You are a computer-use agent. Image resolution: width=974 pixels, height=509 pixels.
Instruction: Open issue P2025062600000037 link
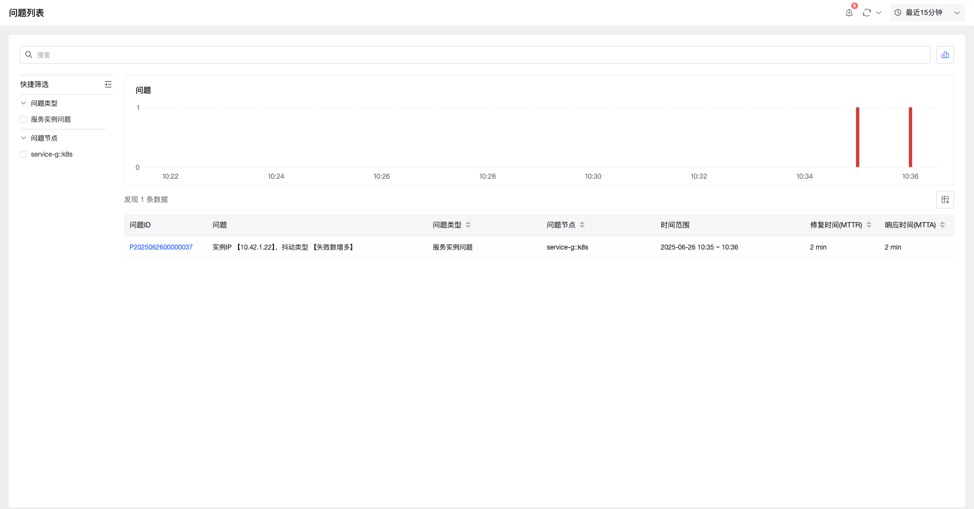tap(161, 247)
